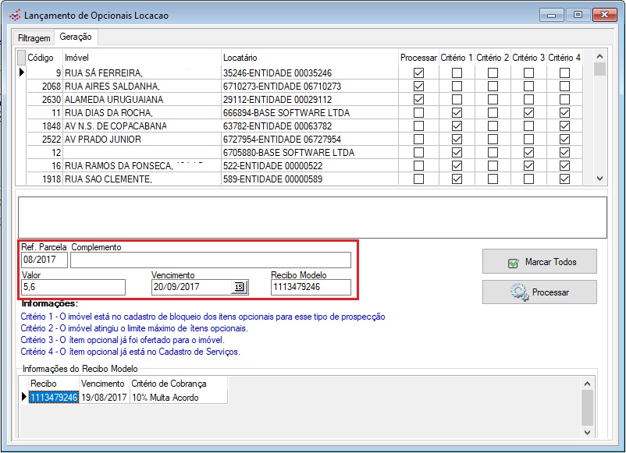Open the calendar picker in Vencimento field

pos(240,288)
